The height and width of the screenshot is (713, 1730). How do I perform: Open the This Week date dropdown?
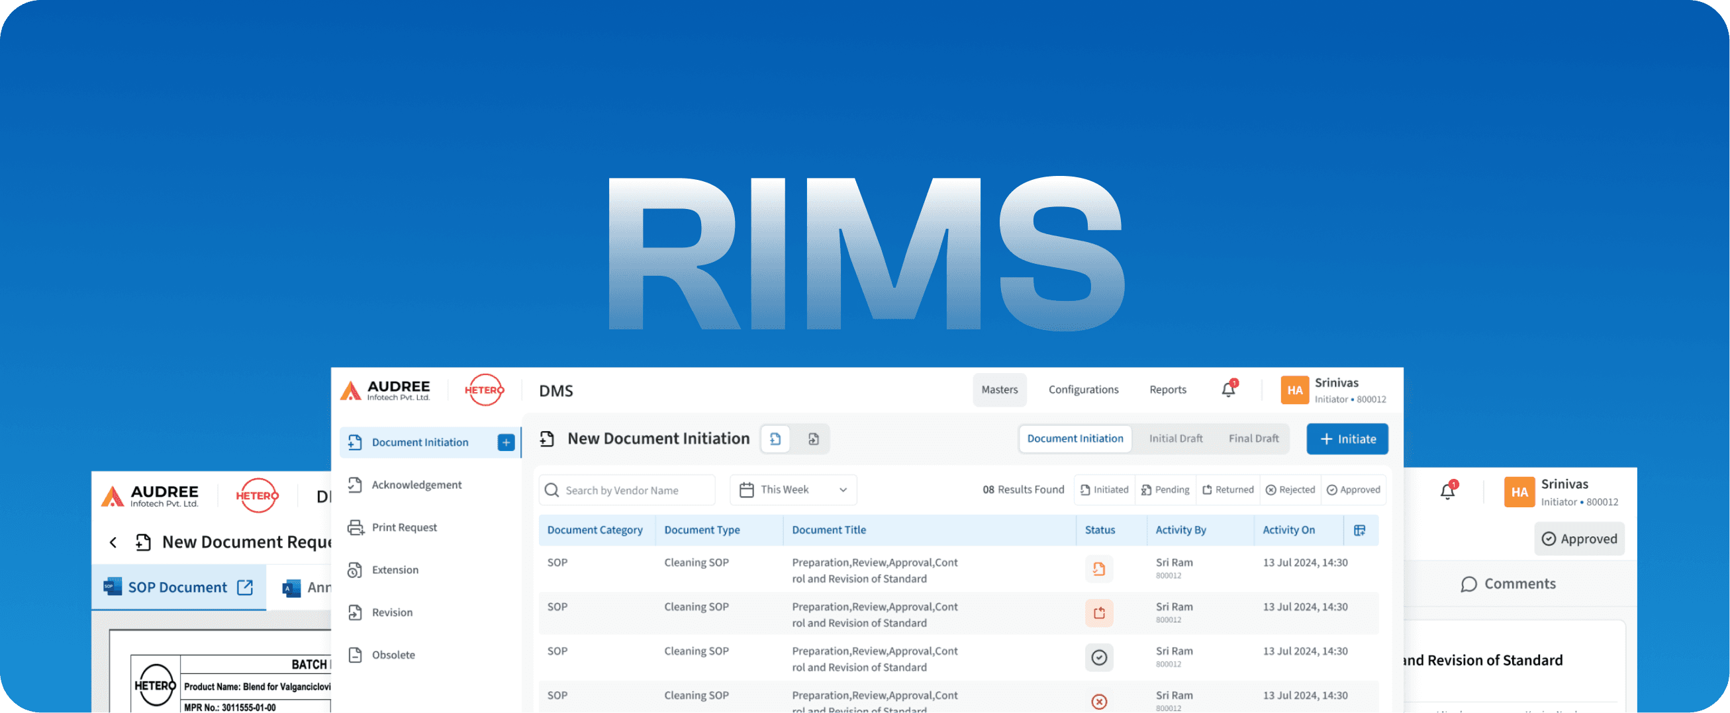pyautogui.click(x=793, y=489)
